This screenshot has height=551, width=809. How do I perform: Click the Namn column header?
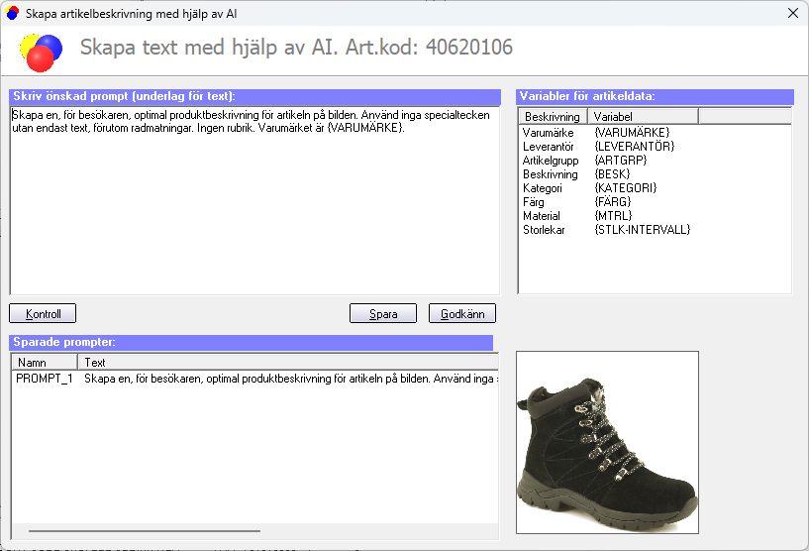click(45, 363)
